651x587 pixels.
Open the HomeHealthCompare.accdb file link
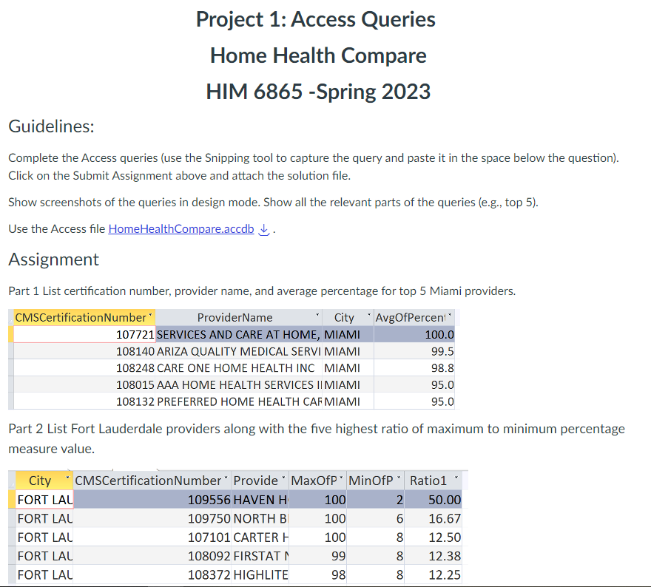pos(181,229)
